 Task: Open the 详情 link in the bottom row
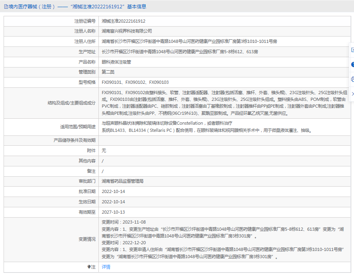[x=106, y=267]
